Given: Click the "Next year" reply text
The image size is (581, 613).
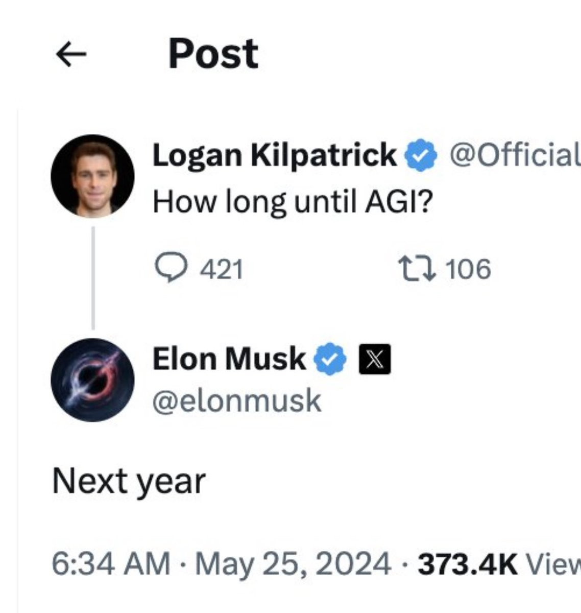Looking at the screenshot, I should [129, 481].
